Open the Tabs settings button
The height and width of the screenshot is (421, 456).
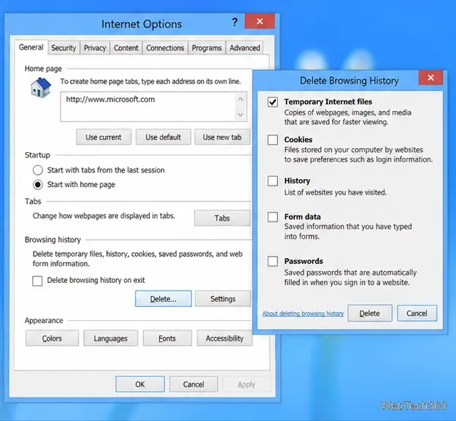[x=223, y=219]
